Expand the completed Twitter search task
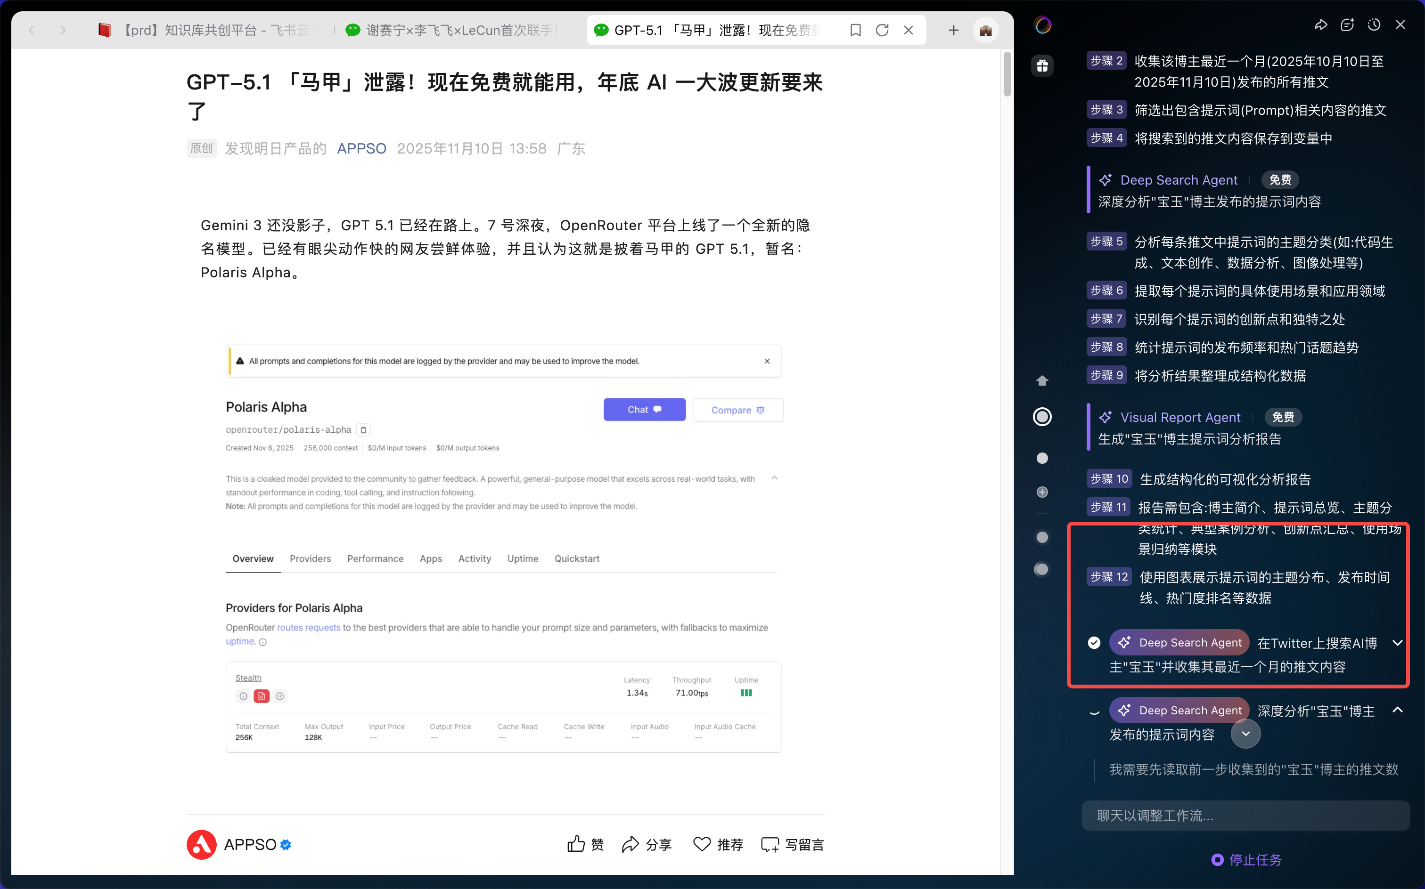The image size is (1425, 889). (x=1397, y=643)
